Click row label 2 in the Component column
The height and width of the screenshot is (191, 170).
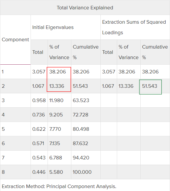pos(3,86)
